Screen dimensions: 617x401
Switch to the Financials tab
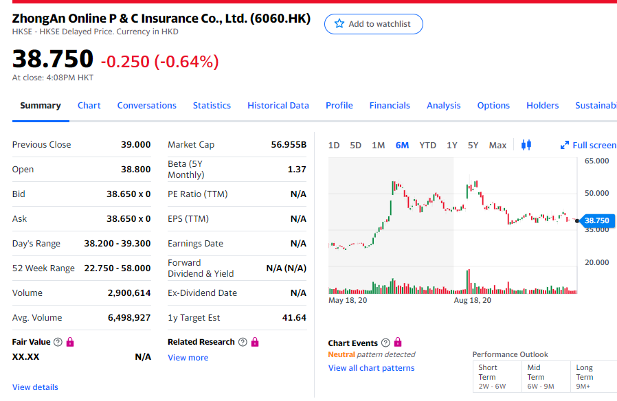pos(390,105)
